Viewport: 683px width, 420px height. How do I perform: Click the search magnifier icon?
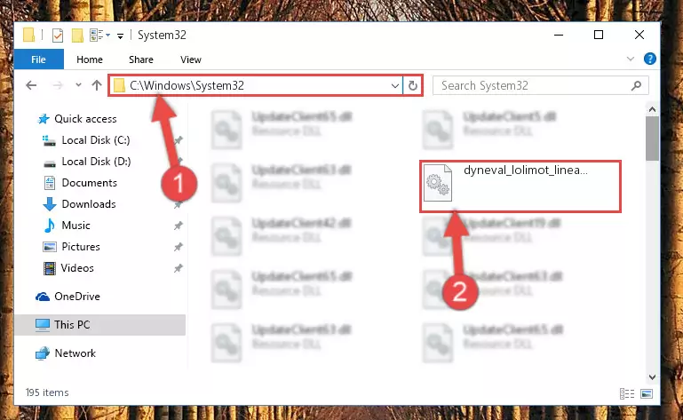[x=637, y=85]
